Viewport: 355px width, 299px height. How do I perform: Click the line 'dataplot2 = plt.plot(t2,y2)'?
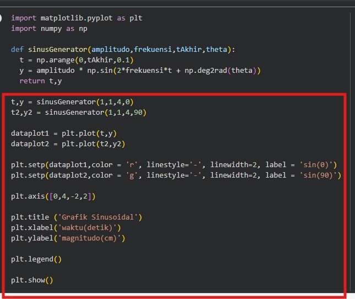[x=68, y=144]
